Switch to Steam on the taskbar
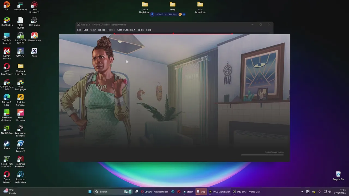The height and width of the screenshot is (196, 349). 188,192
